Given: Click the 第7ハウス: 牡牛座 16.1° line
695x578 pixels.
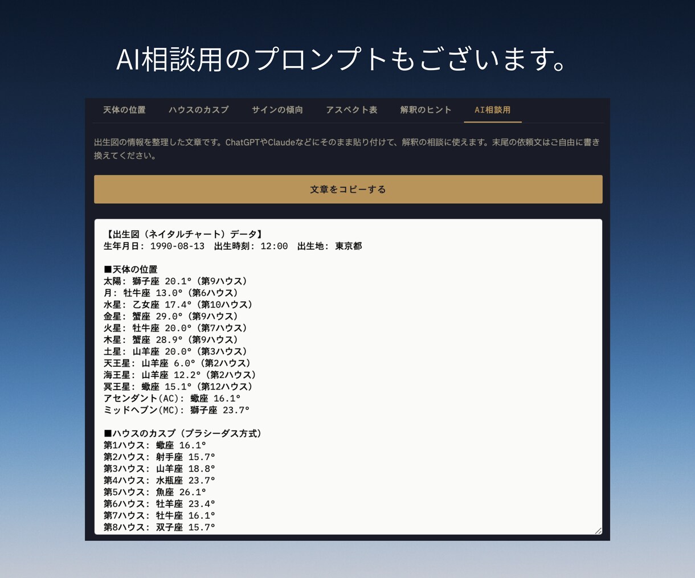Looking at the screenshot, I should click(x=160, y=515).
